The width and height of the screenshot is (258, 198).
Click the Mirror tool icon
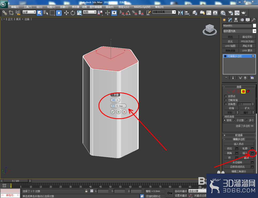[x=181, y=13]
